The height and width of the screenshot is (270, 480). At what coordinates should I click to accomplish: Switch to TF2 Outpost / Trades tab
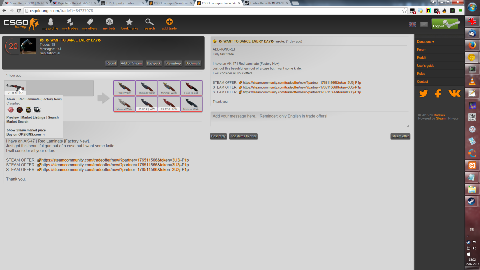pyautogui.click(x=120, y=3)
